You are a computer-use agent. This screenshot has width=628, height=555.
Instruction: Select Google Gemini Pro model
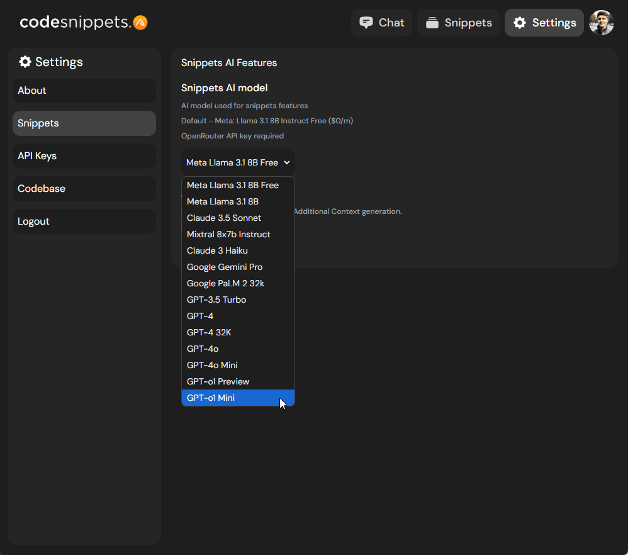click(238, 267)
